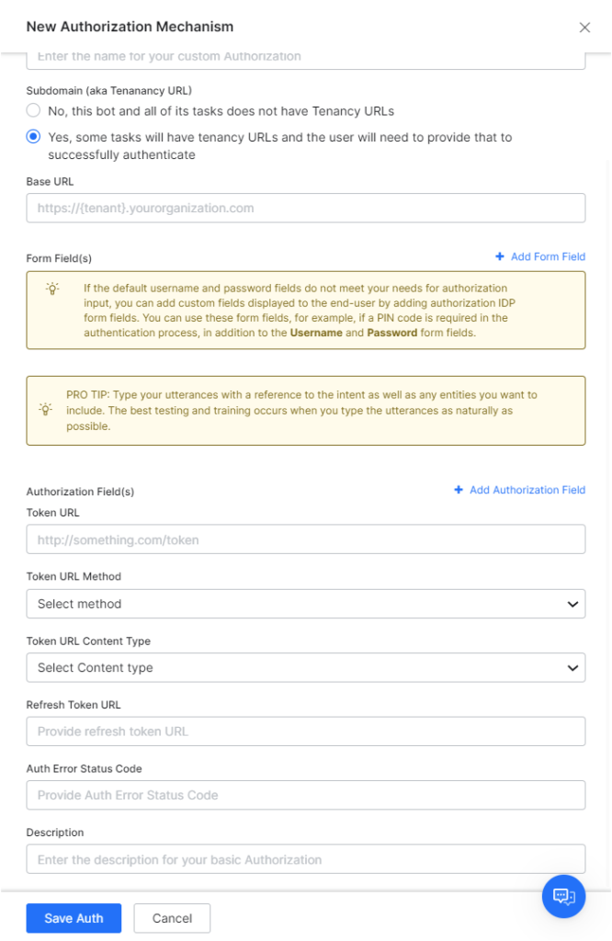612x941 pixels.
Task: Click the lightbulb icon in form field hint
Action: click(x=53, y=288)
